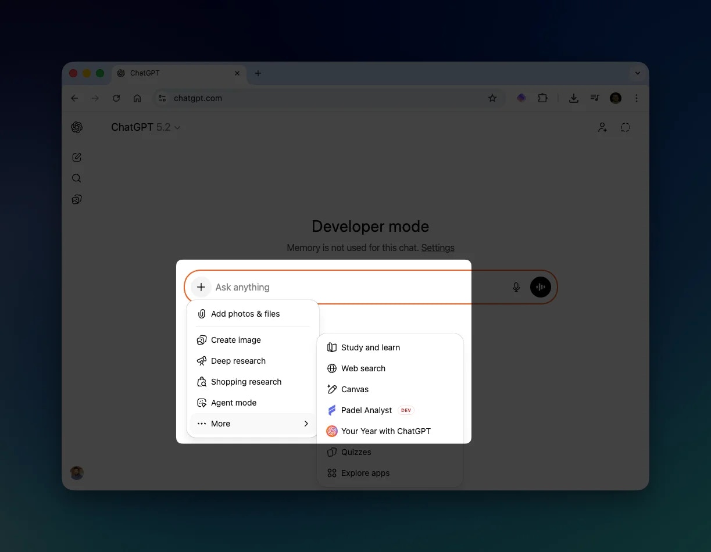Open the user avatar in sidebar bottom
The image size is (711, 552).
click(77, 472)
